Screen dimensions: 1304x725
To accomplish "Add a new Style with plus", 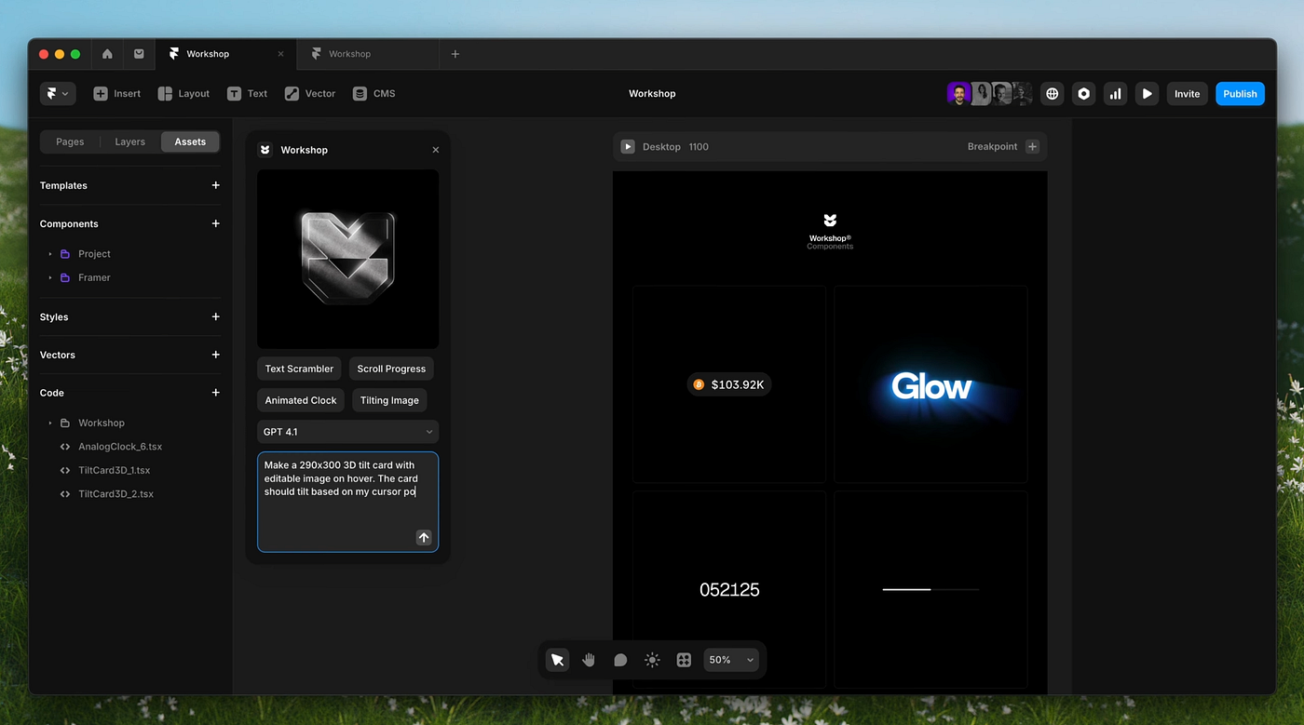I will (x=215, y=316).
